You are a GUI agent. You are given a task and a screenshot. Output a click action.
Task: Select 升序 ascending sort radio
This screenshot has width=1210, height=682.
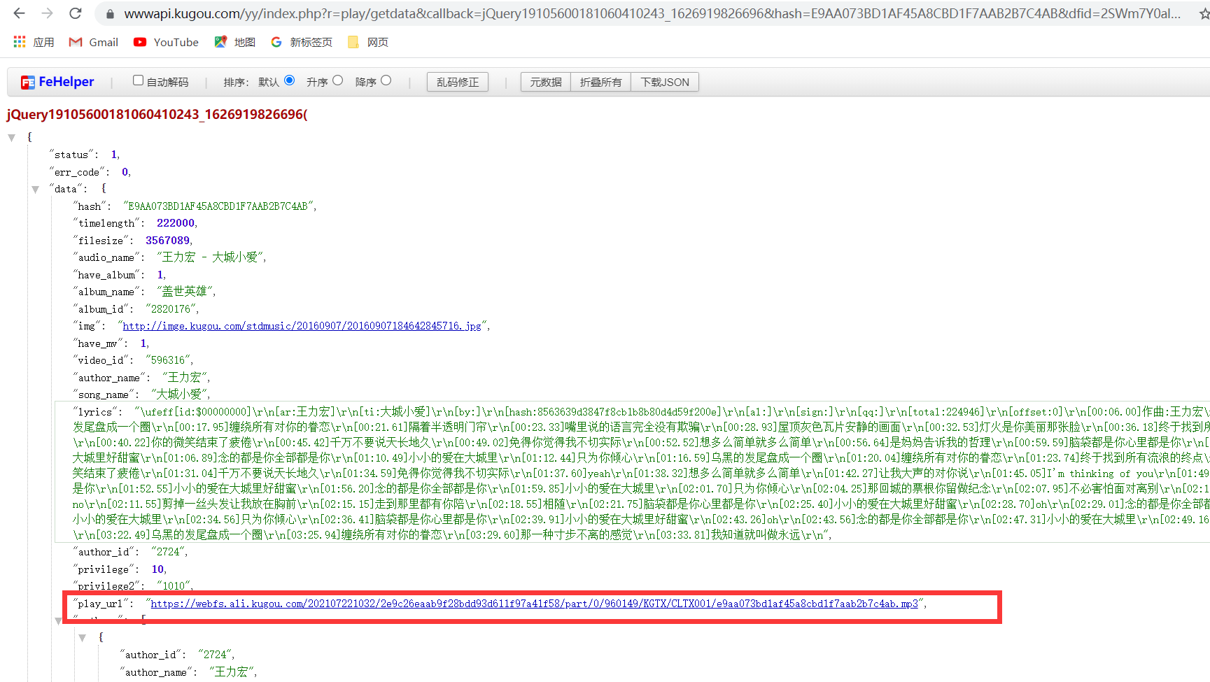click(338, 80)
